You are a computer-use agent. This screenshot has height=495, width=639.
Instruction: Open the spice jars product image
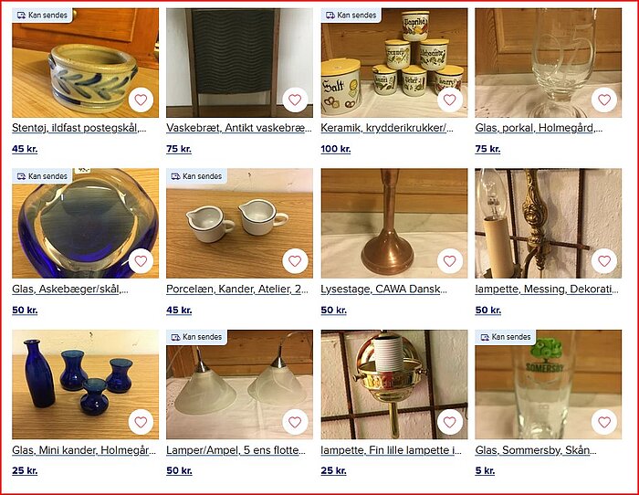coord(394,63)
